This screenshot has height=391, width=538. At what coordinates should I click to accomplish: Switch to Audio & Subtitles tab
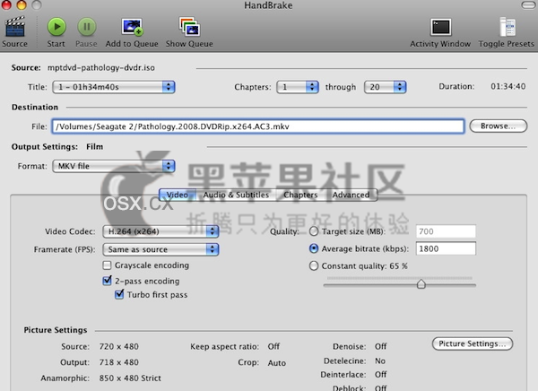click(x=236, y=195)
